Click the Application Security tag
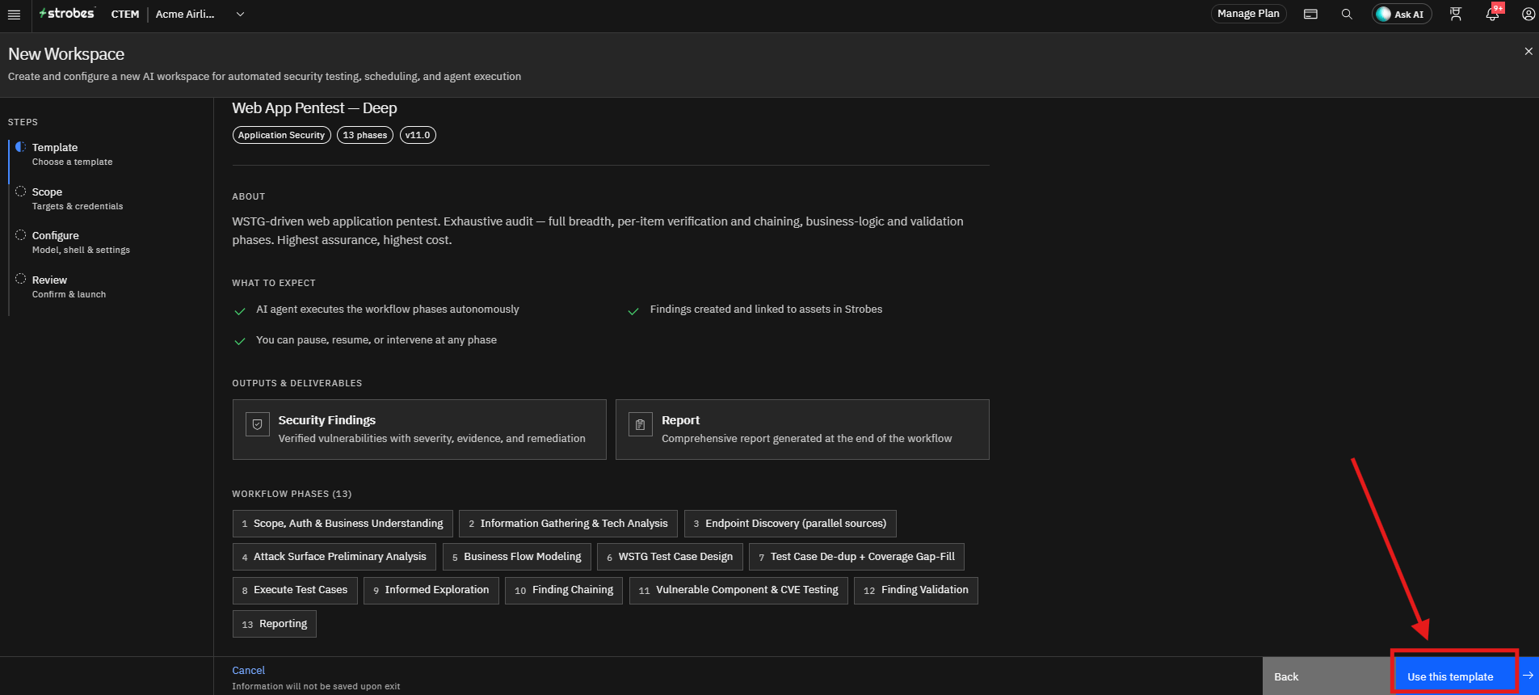 pyautogui.click(x=281, y=135)
